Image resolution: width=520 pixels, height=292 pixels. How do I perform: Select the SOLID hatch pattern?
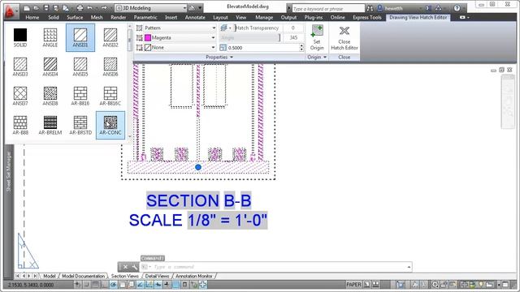click(20, 37)
